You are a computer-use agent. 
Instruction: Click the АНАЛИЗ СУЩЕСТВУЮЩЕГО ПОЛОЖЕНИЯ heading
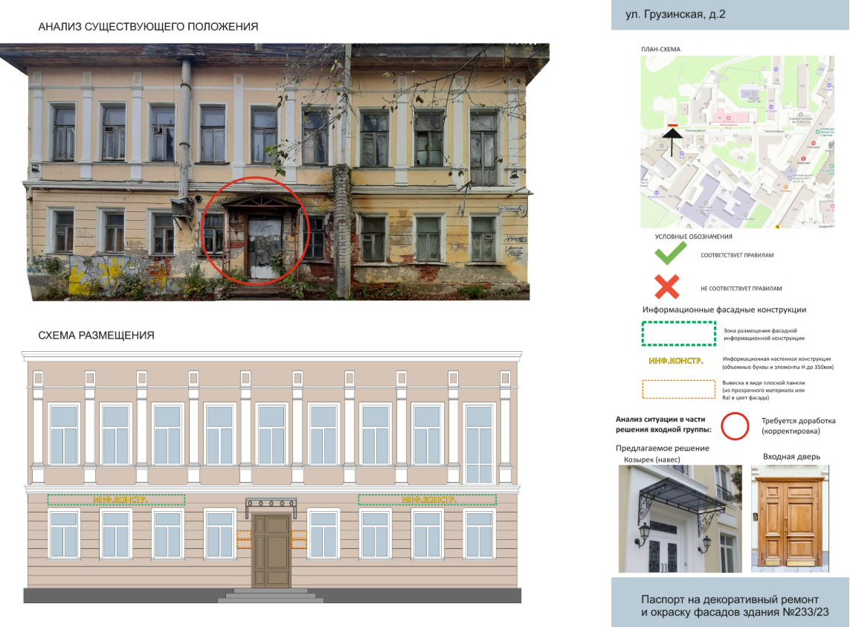pos(148,26)
